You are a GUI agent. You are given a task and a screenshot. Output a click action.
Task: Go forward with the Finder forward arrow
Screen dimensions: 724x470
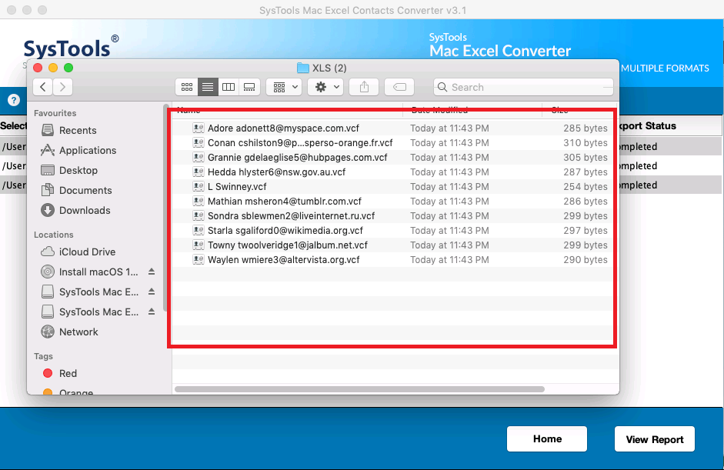click(x=63, y=87)
